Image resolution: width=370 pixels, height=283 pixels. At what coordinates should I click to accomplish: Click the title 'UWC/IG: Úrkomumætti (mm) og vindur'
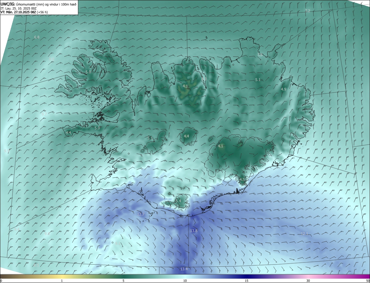(38, 4)
